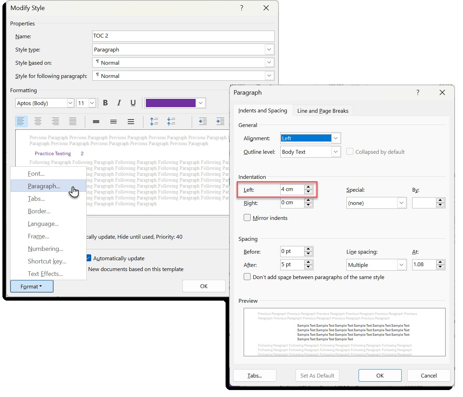
Task: Click the Left indentation field
Action: point(292,189)
